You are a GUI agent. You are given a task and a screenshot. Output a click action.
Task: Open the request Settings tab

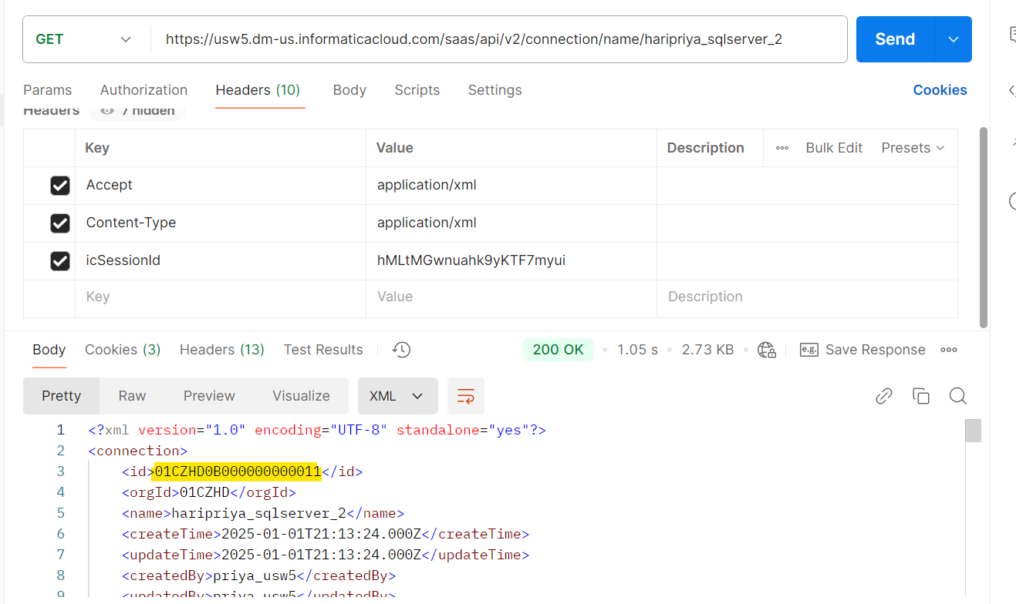click(x=495, y=90)
